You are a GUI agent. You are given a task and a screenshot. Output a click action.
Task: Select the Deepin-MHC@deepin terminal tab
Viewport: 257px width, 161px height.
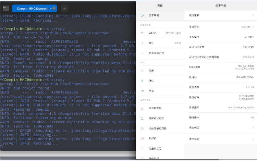[34, 9]
